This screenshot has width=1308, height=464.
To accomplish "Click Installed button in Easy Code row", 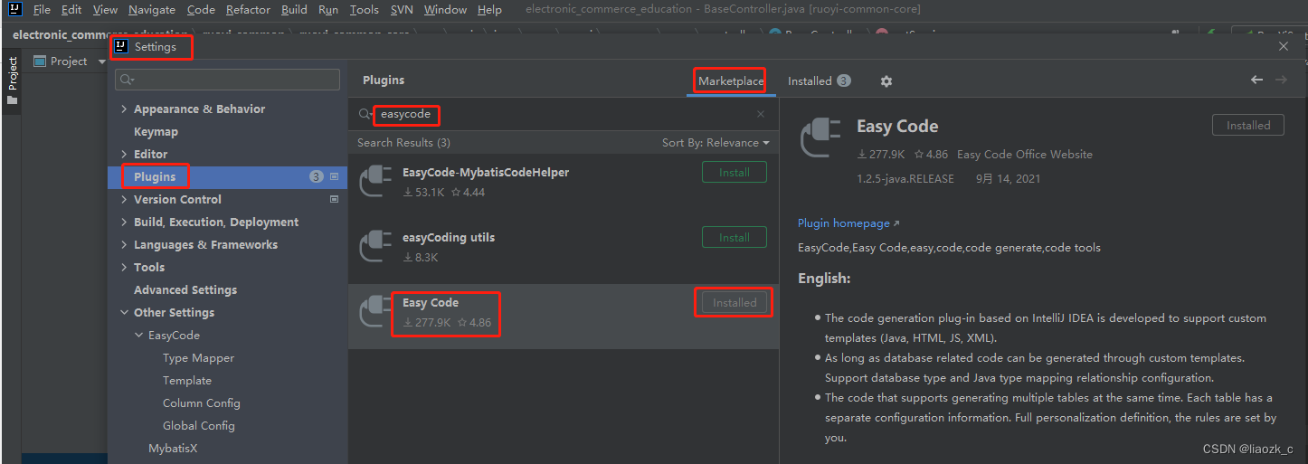I will (x=735, y=303).
